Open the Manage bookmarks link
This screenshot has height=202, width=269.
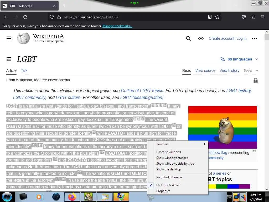click(117, 26)
